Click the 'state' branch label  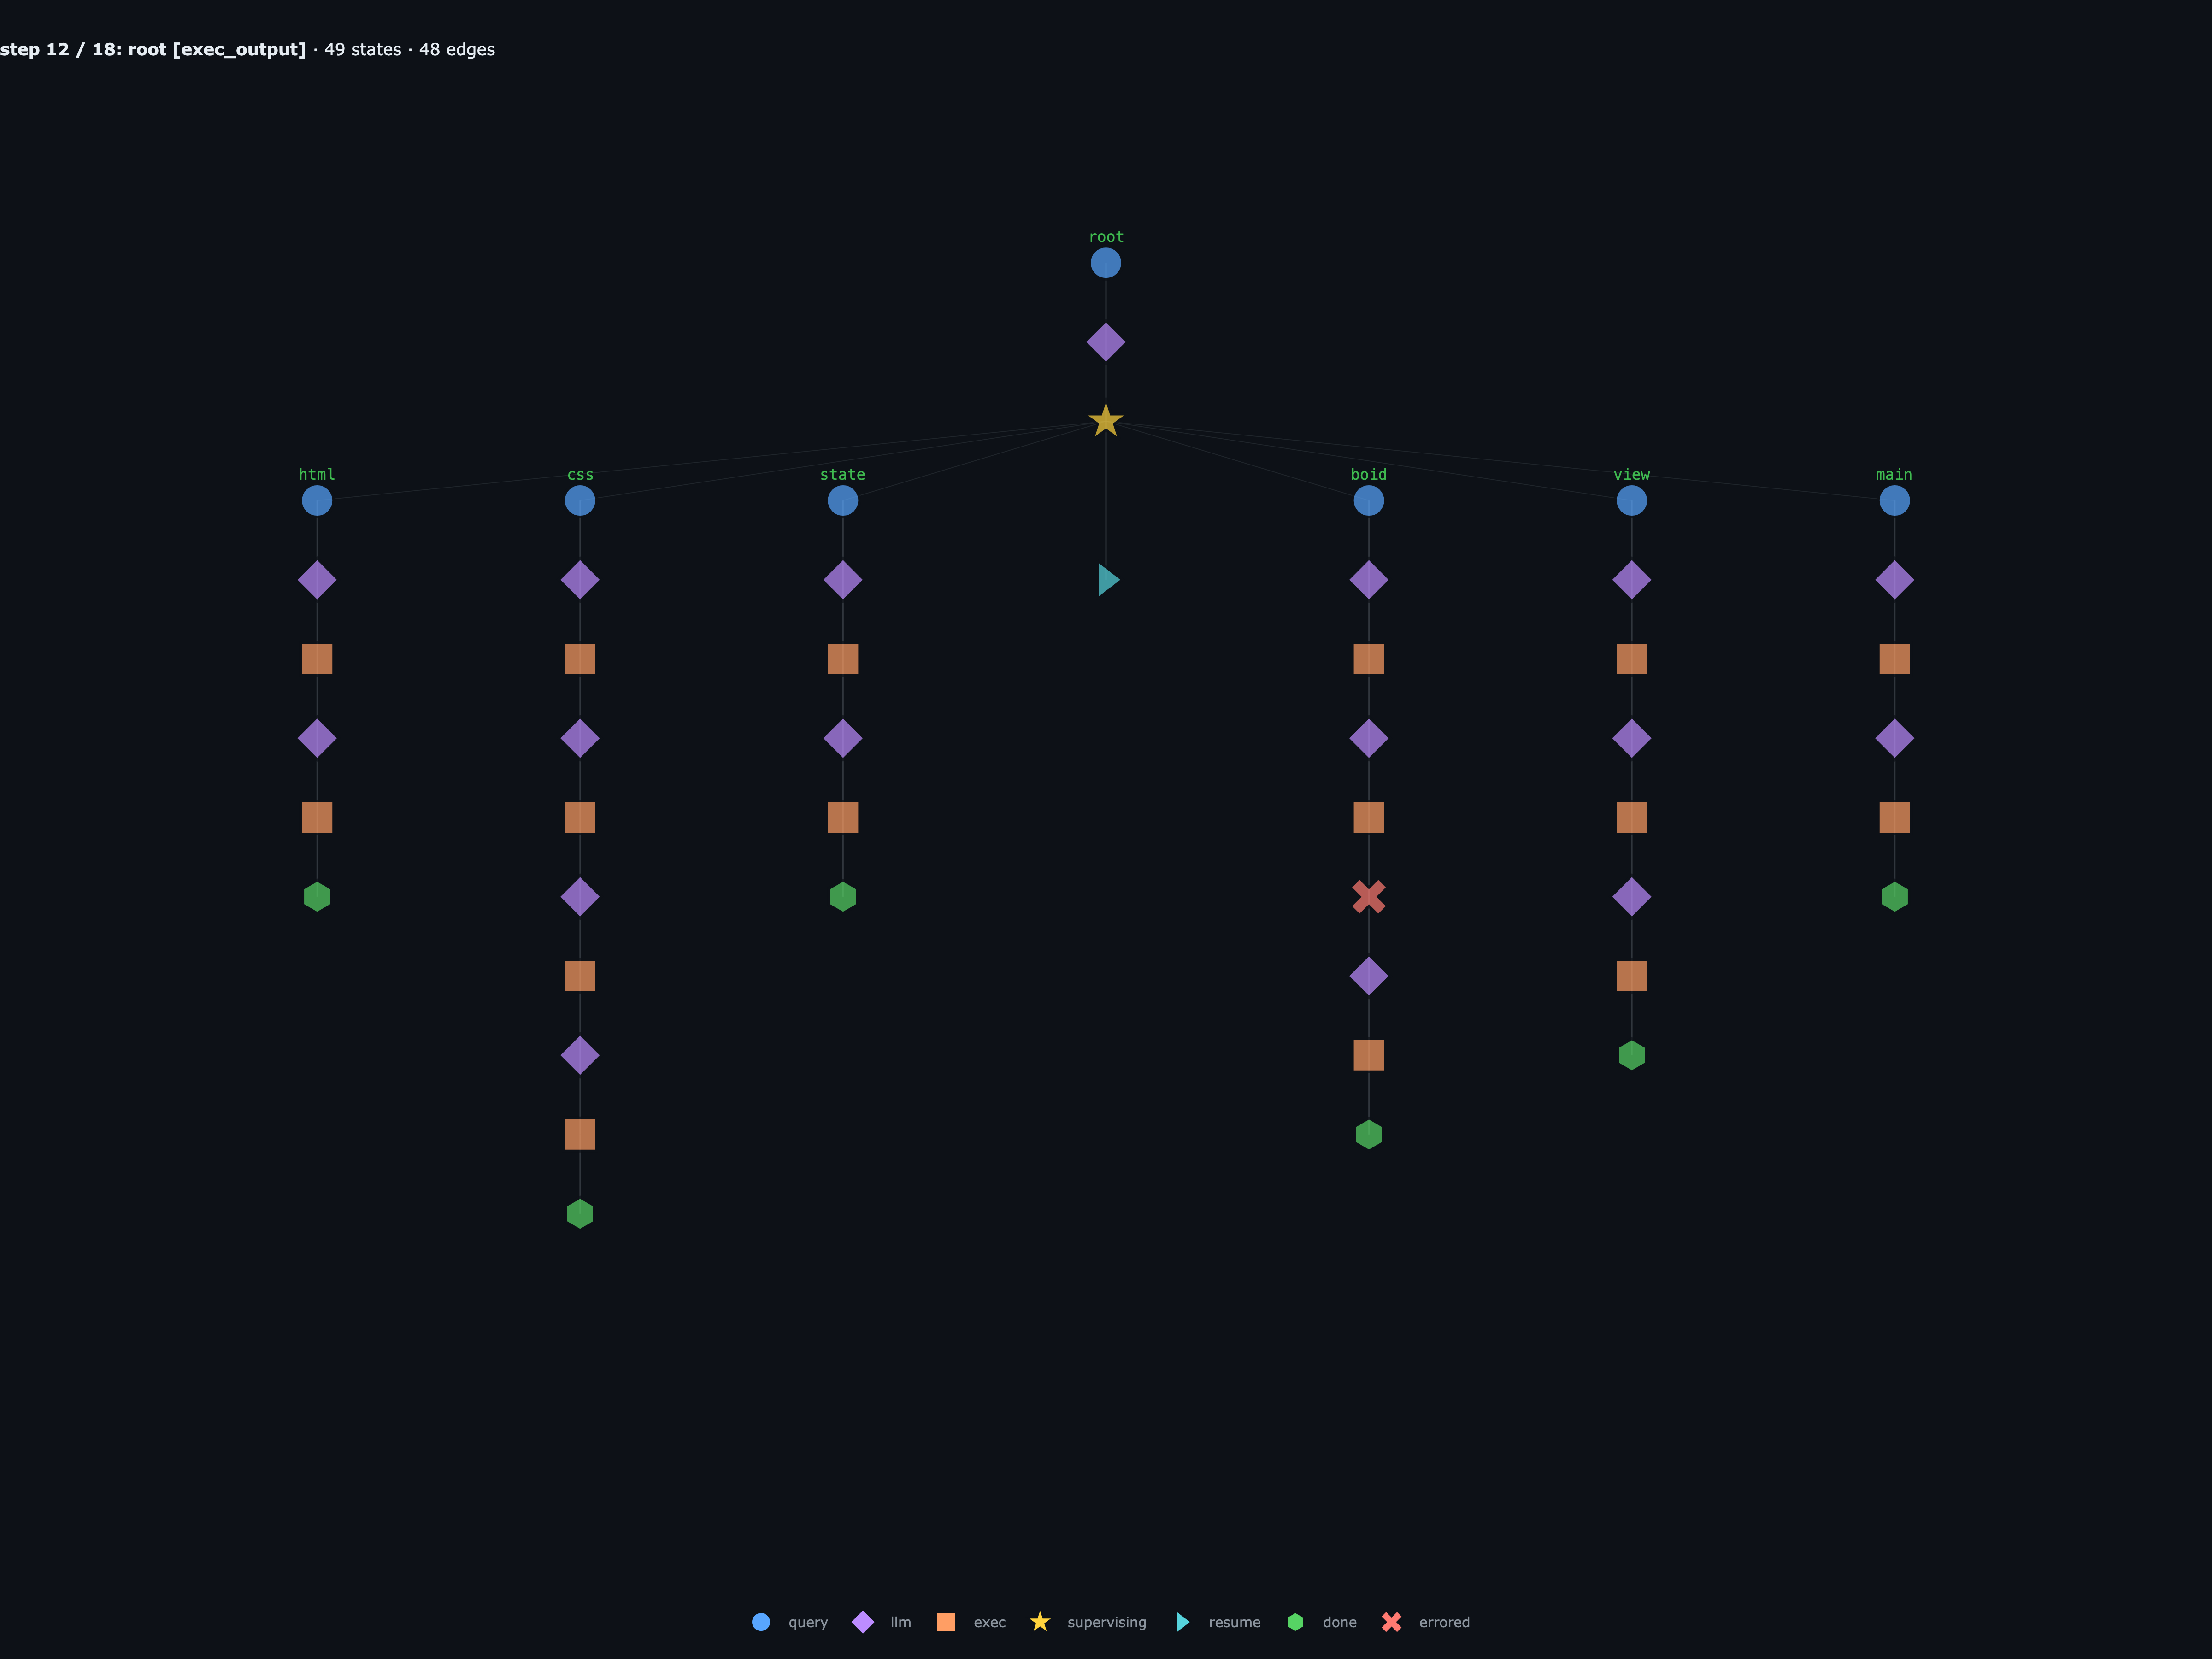coord(843,474)
